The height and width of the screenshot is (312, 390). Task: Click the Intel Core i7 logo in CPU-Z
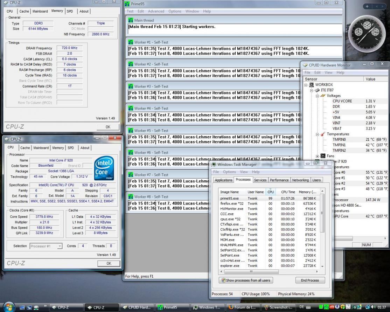coord(104,168)
